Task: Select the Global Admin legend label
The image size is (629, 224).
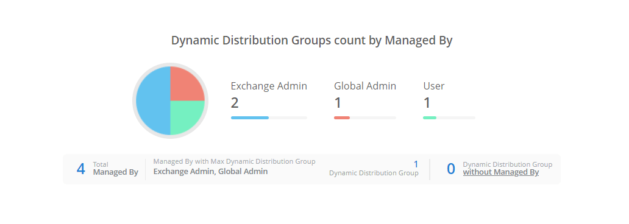Action: (365, 86)
